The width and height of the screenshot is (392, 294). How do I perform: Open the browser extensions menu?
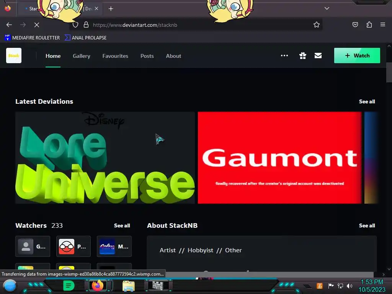pos(369,24)
